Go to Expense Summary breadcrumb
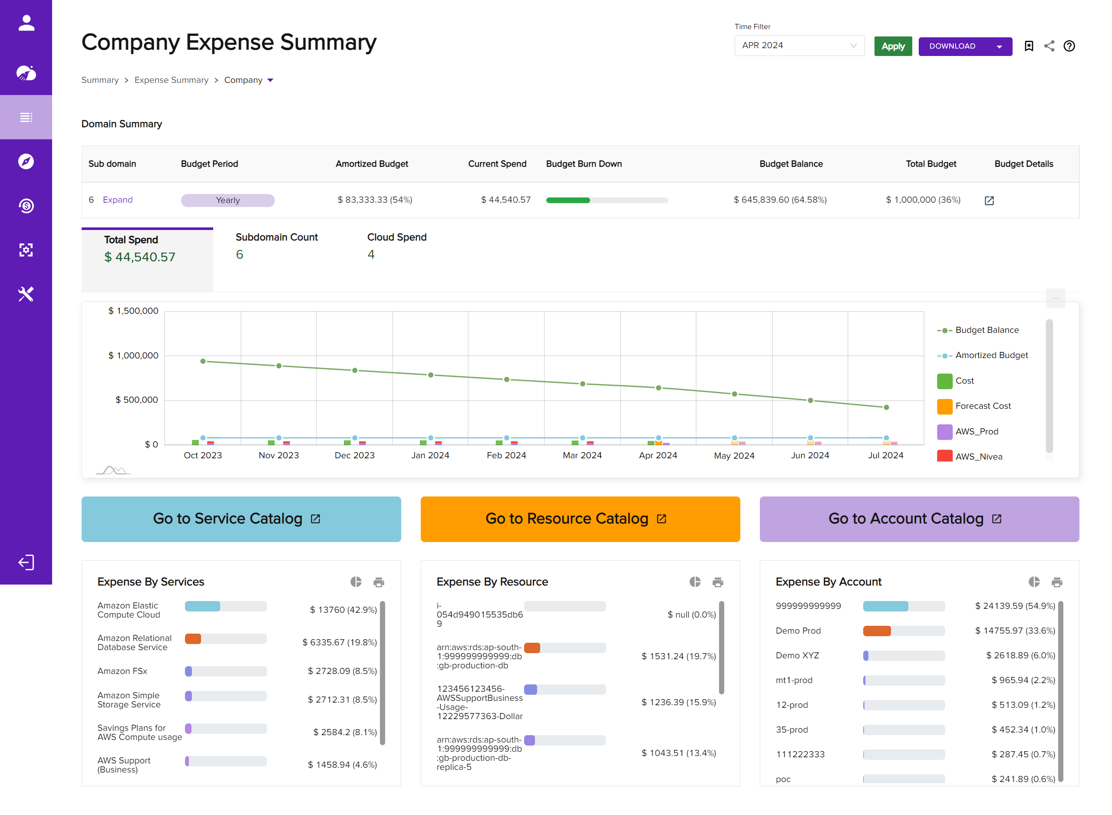The width and height of the screenshot is (1112, 815). 171,80
